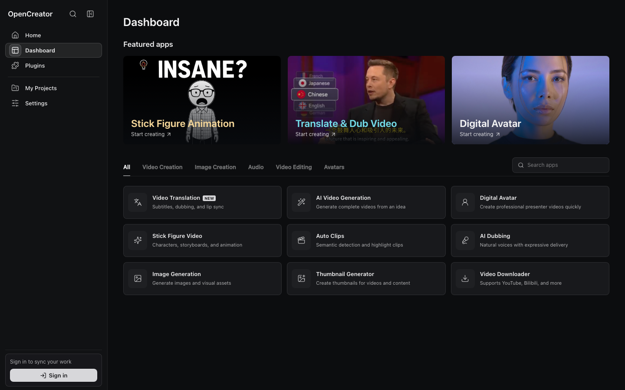The image size is (625, 390).
Task: Open the Video Translation app card
Action: pyautogui.click(x=202, y=202)
